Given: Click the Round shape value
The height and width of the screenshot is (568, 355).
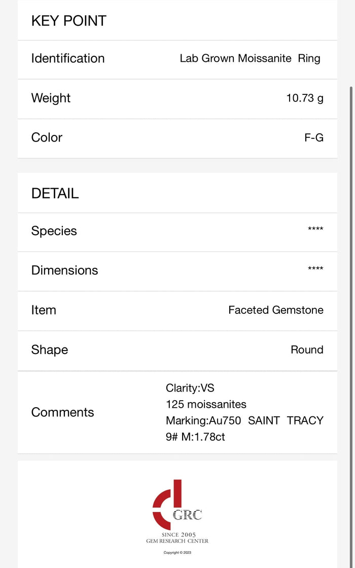Looking at the screenshot, I should tap(307, 349).
